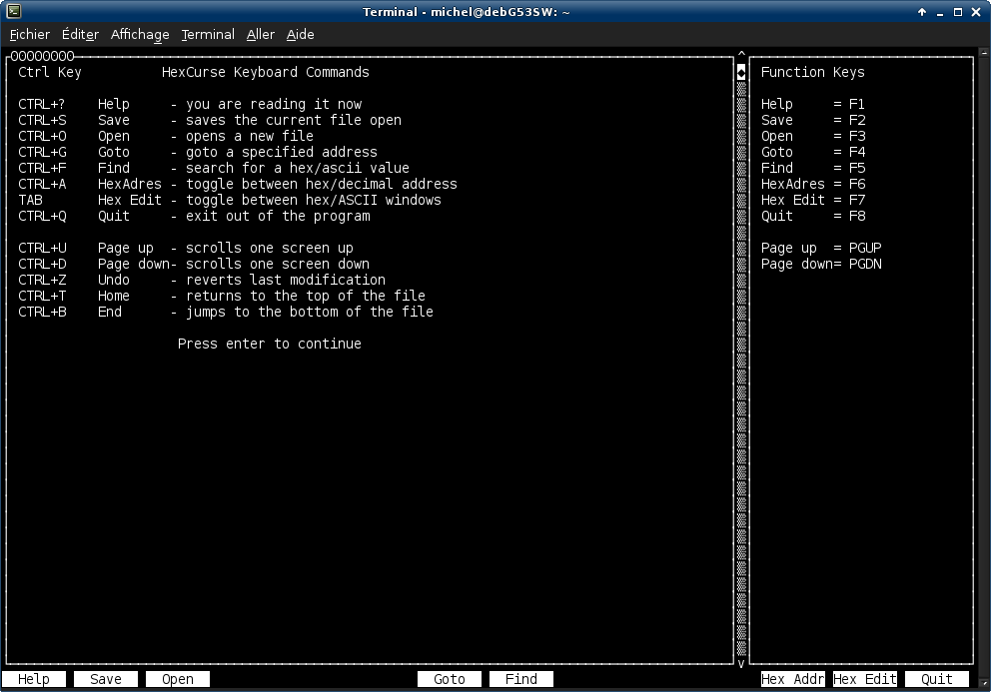Click the Save button in bottom bar
Image resolution: width=991 pixels, height=692 pixels.
[x=106, y=679]
